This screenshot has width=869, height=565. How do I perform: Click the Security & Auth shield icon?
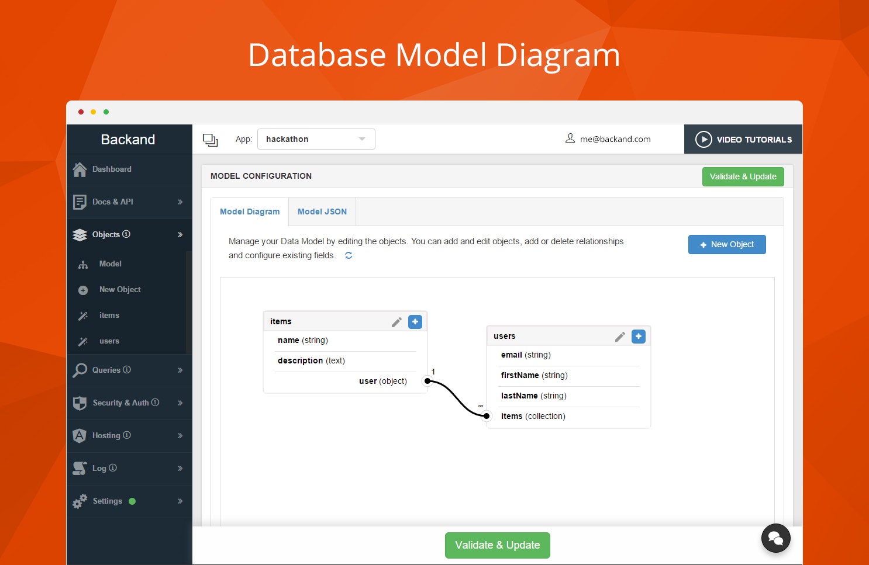(x=80, y=403)
